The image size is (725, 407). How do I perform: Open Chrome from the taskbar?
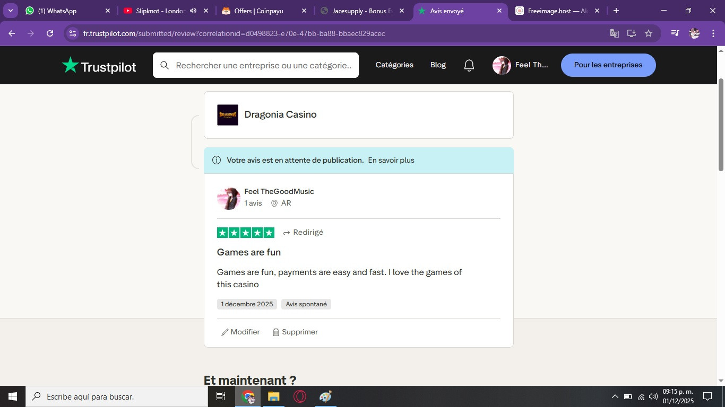[248, 396]
